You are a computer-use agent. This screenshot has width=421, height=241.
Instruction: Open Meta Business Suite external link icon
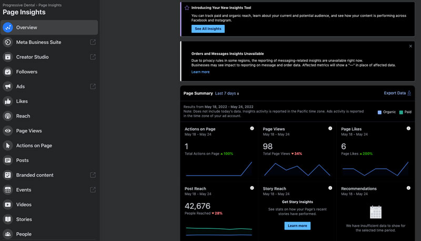point(93,42)
